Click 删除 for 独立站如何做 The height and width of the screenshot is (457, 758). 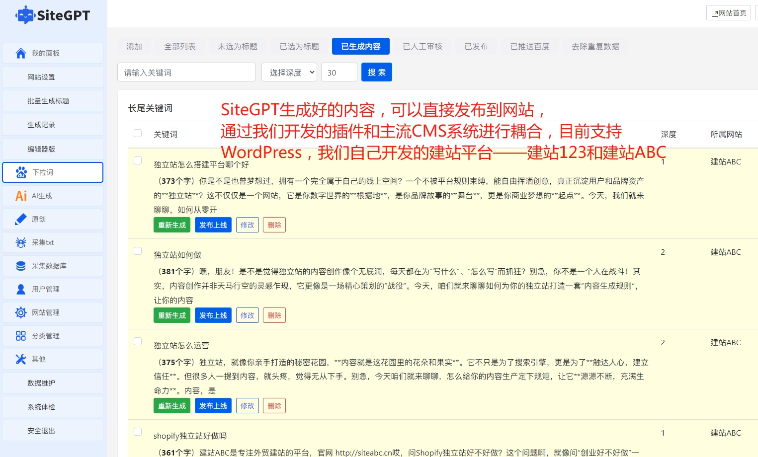pos(274,315)
